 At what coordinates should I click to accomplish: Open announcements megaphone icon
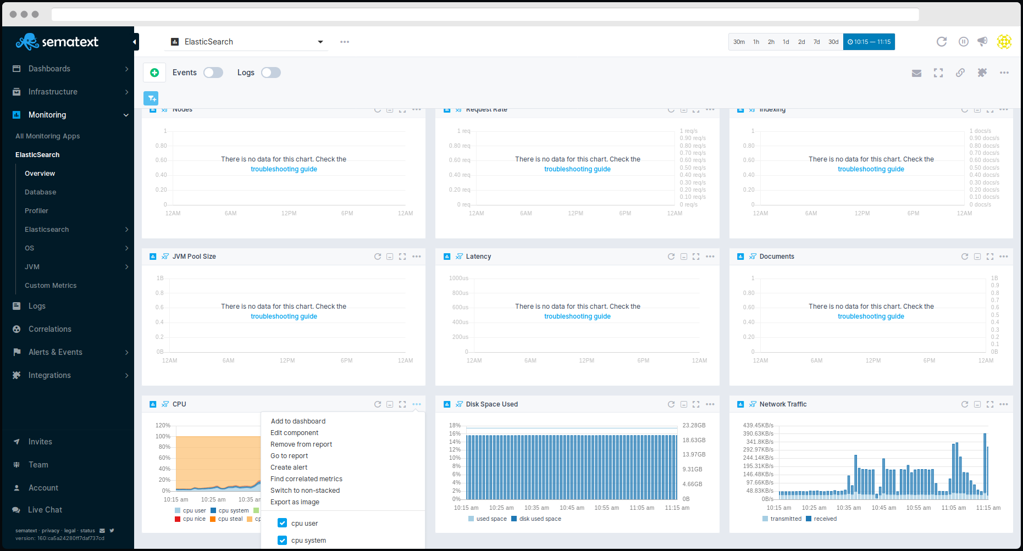982,42
